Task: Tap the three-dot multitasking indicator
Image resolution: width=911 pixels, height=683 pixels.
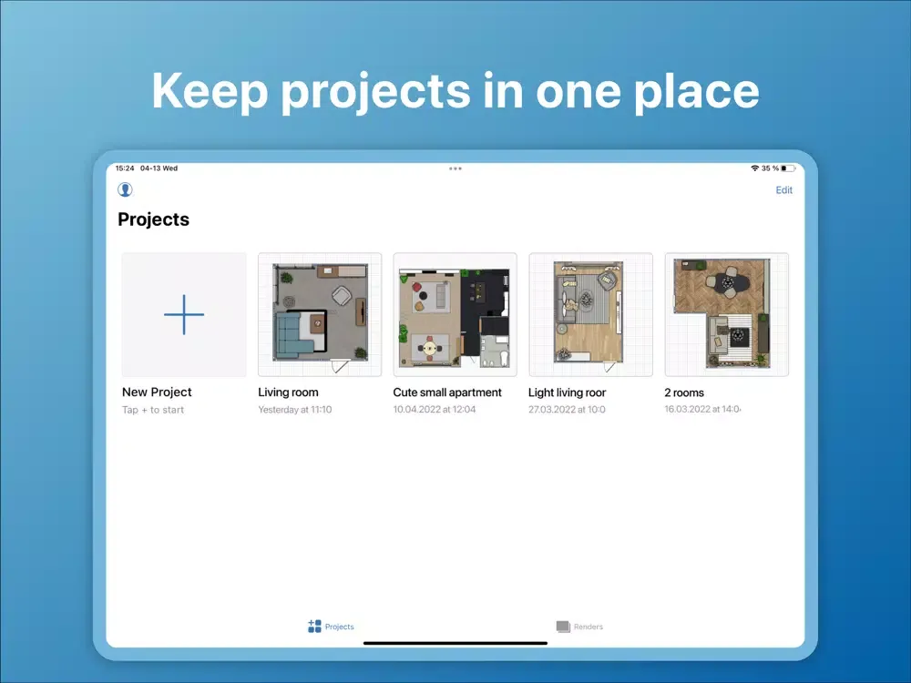Action: pos(455,168)
